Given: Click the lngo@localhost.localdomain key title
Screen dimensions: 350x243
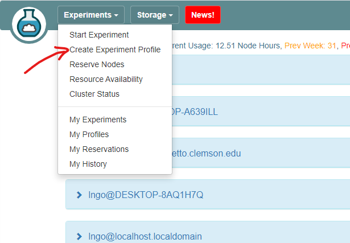Looking at the screenshot, I should tap(145, 236).
